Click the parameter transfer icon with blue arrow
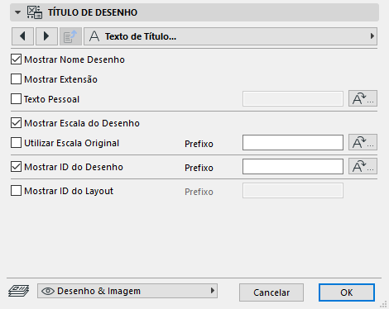This screenshot has width=389, height=309. pyautogui.click(x=70, y=36)
